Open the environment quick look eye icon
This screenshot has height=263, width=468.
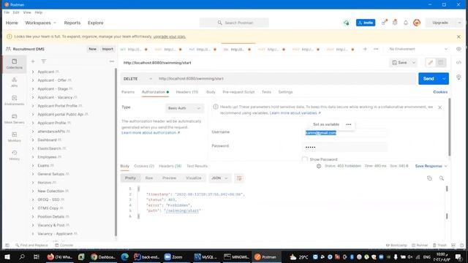point(458,49)
